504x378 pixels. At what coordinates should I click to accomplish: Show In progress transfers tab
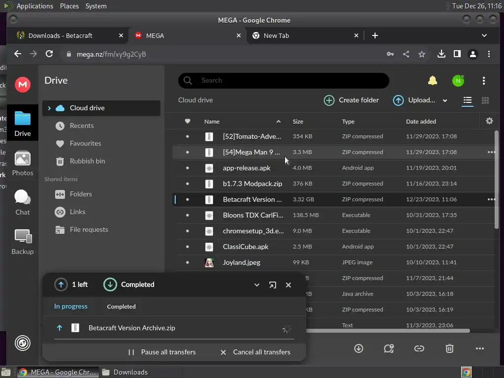pyautogui.click(x=71, y=306)
